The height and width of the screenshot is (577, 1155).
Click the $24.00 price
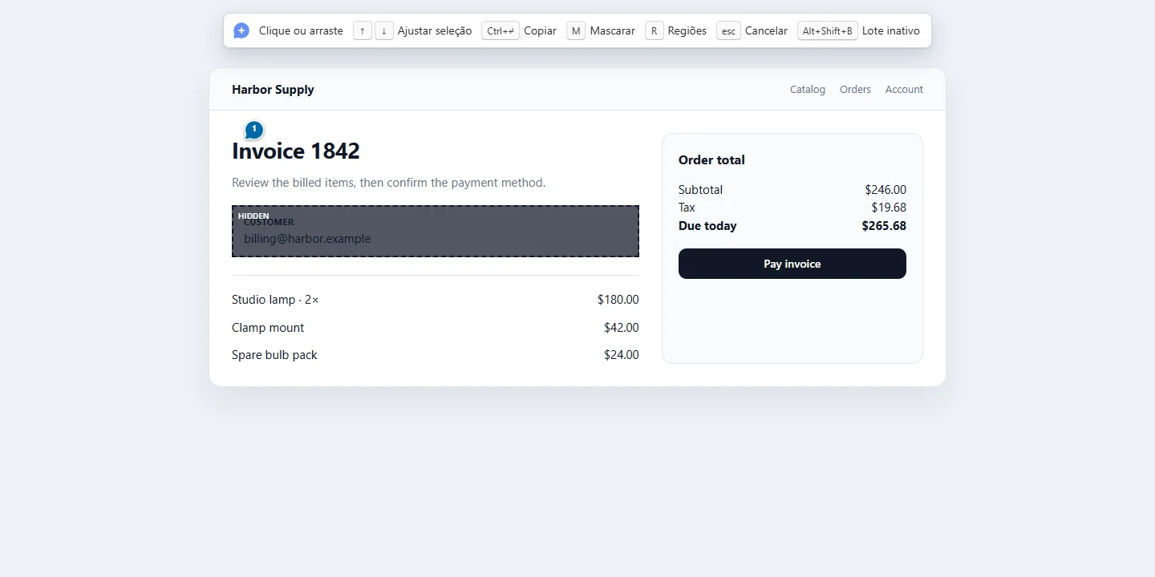622,355
